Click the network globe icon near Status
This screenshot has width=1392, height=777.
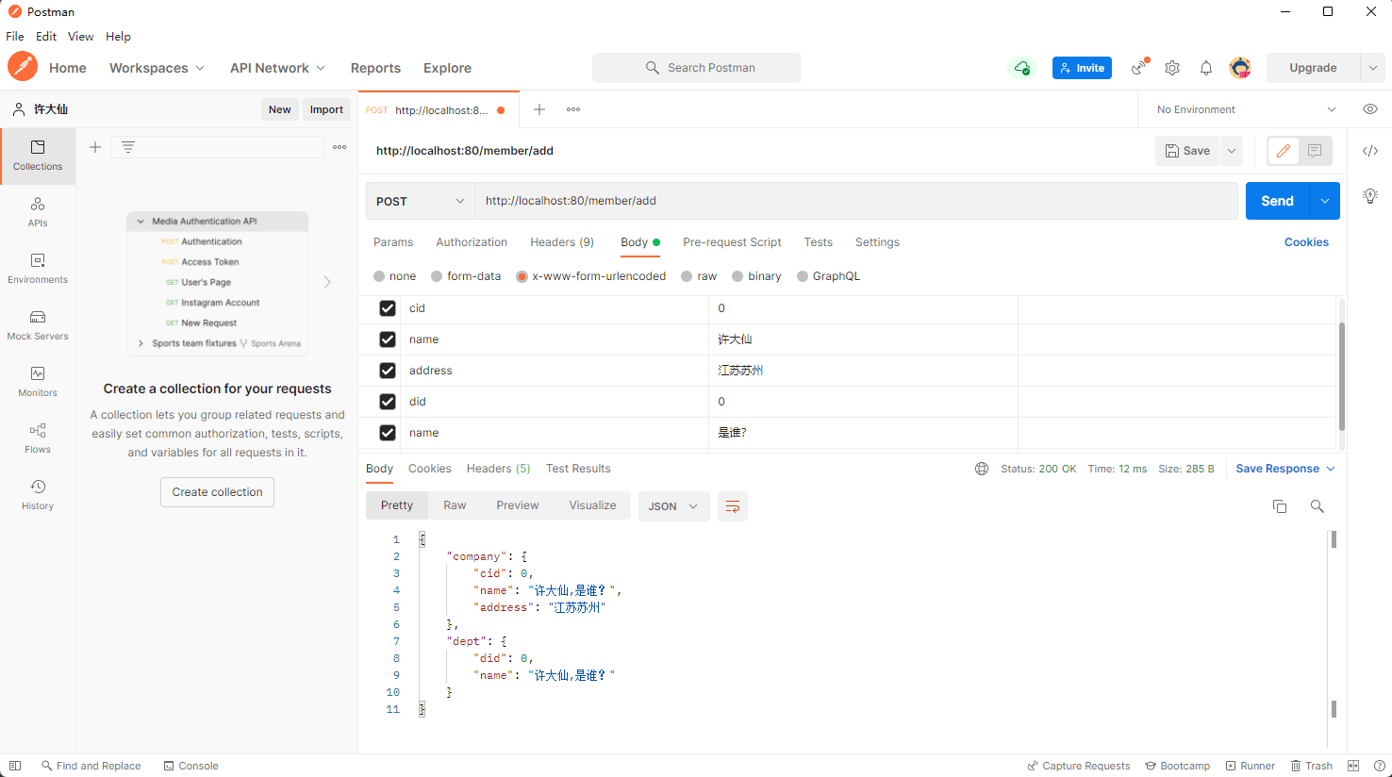coord(982,469)
